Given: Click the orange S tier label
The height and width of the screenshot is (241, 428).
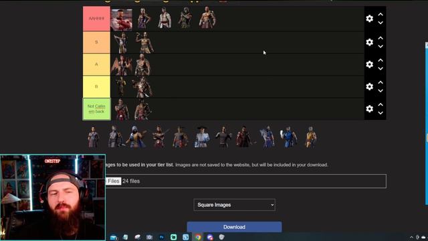Looking at the screenshot, I should pos(96,42).
